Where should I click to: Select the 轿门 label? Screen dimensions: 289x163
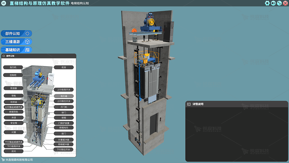coord(64,113)
